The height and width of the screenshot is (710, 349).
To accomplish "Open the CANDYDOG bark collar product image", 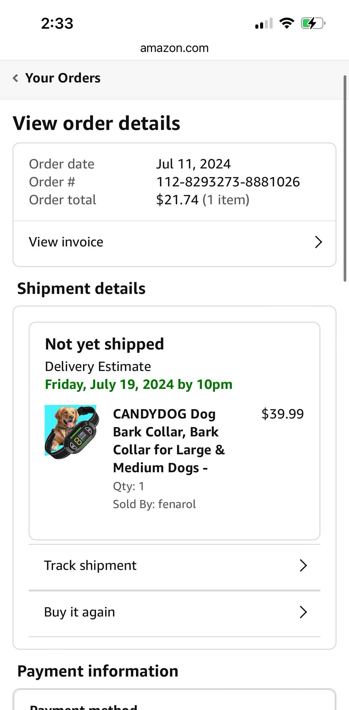I will [72, 432].
